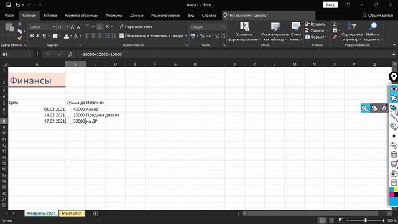
Task: Toggle italic К formatting
Action: click(x=38, y=36)
